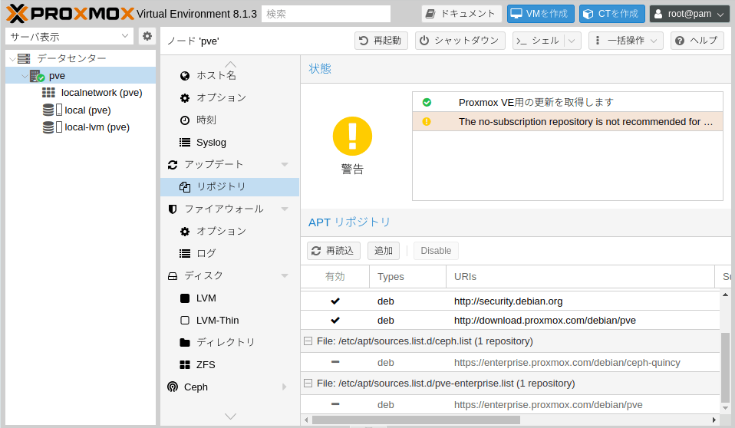Click the yellow warning status icon
Screen dimensions: 735x428
click(x=352, y=136)
